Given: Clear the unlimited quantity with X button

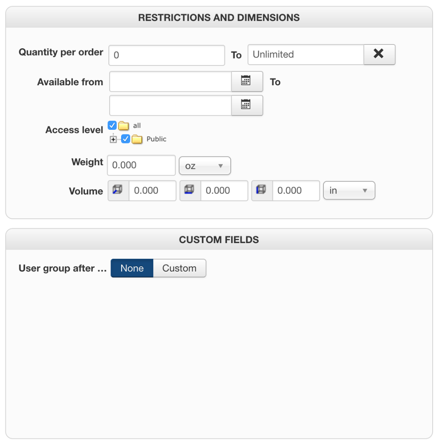Looking at the screenshot, I should point(379,54).
